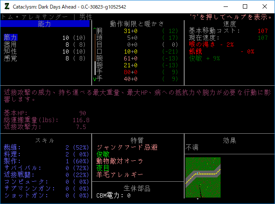This screenshot has height=204, width=275.
Task: Select the 器用 stat row
Action: (x=11, y=45)
